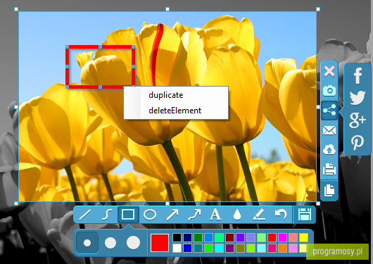
Task: Pick the magenta swatch
Action: tap(282, 237)
